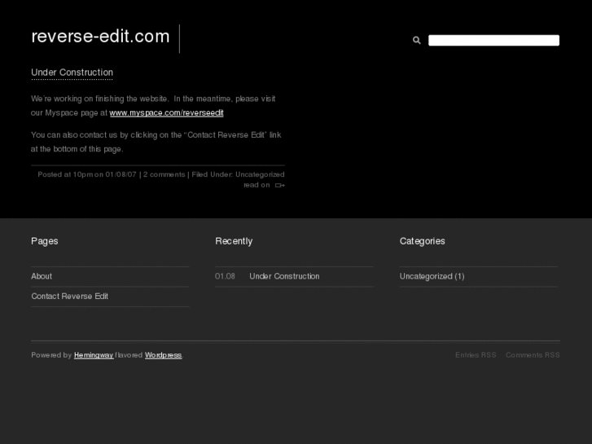Click Uncategorized in the Filed Under line
The image size is (592, 444).
260,174
